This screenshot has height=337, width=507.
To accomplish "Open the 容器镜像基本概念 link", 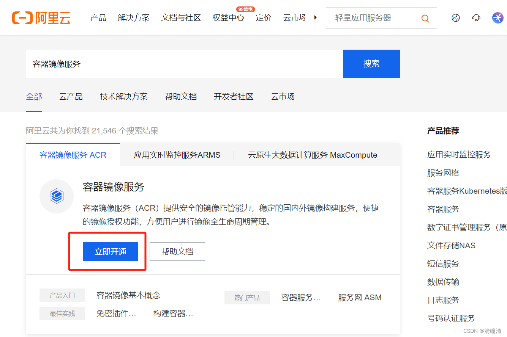I will pyautogui.click(x=128, y=295).
